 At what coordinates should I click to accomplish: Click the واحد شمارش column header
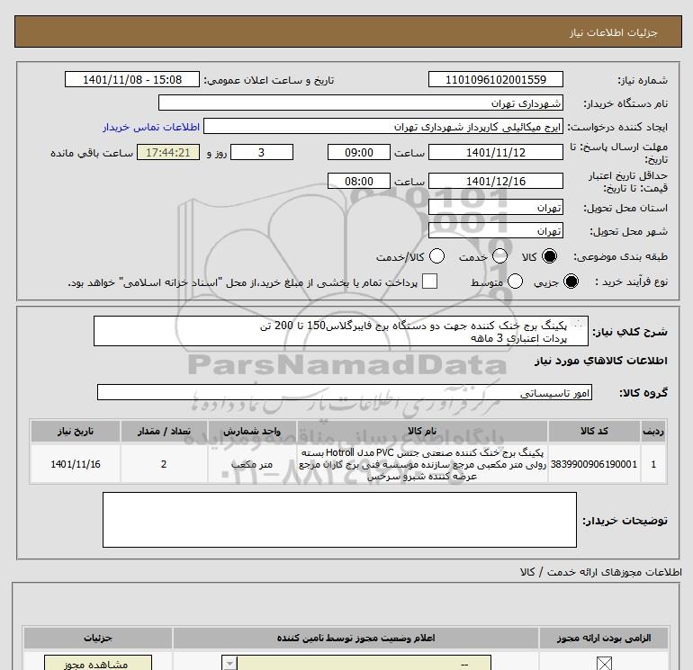tap(252, 431)
